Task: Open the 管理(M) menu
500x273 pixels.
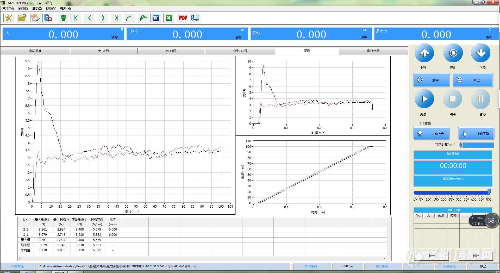Action: 8,9
